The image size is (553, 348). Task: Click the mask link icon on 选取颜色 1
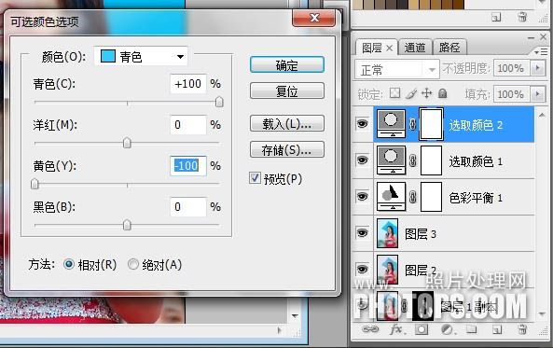(412, 160)
